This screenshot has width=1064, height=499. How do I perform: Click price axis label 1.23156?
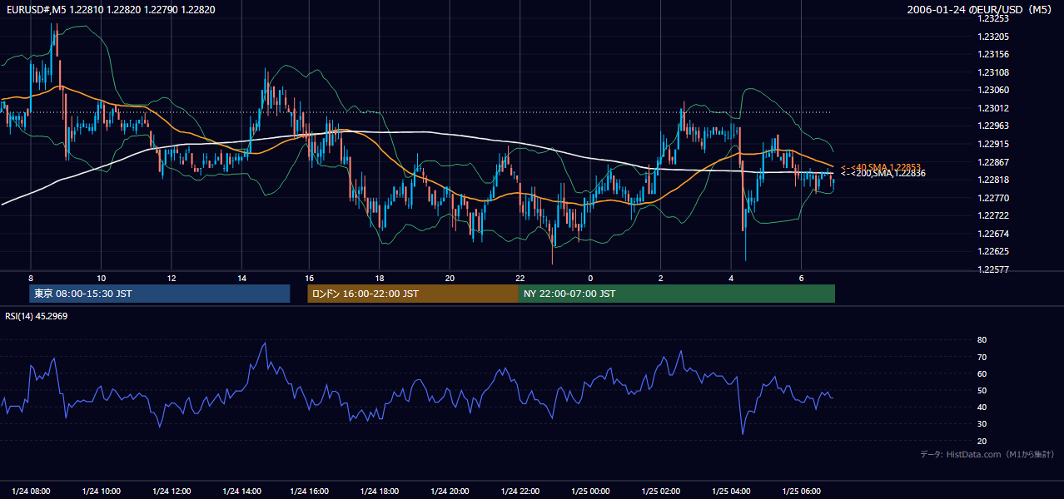click(x=993, y=54)
